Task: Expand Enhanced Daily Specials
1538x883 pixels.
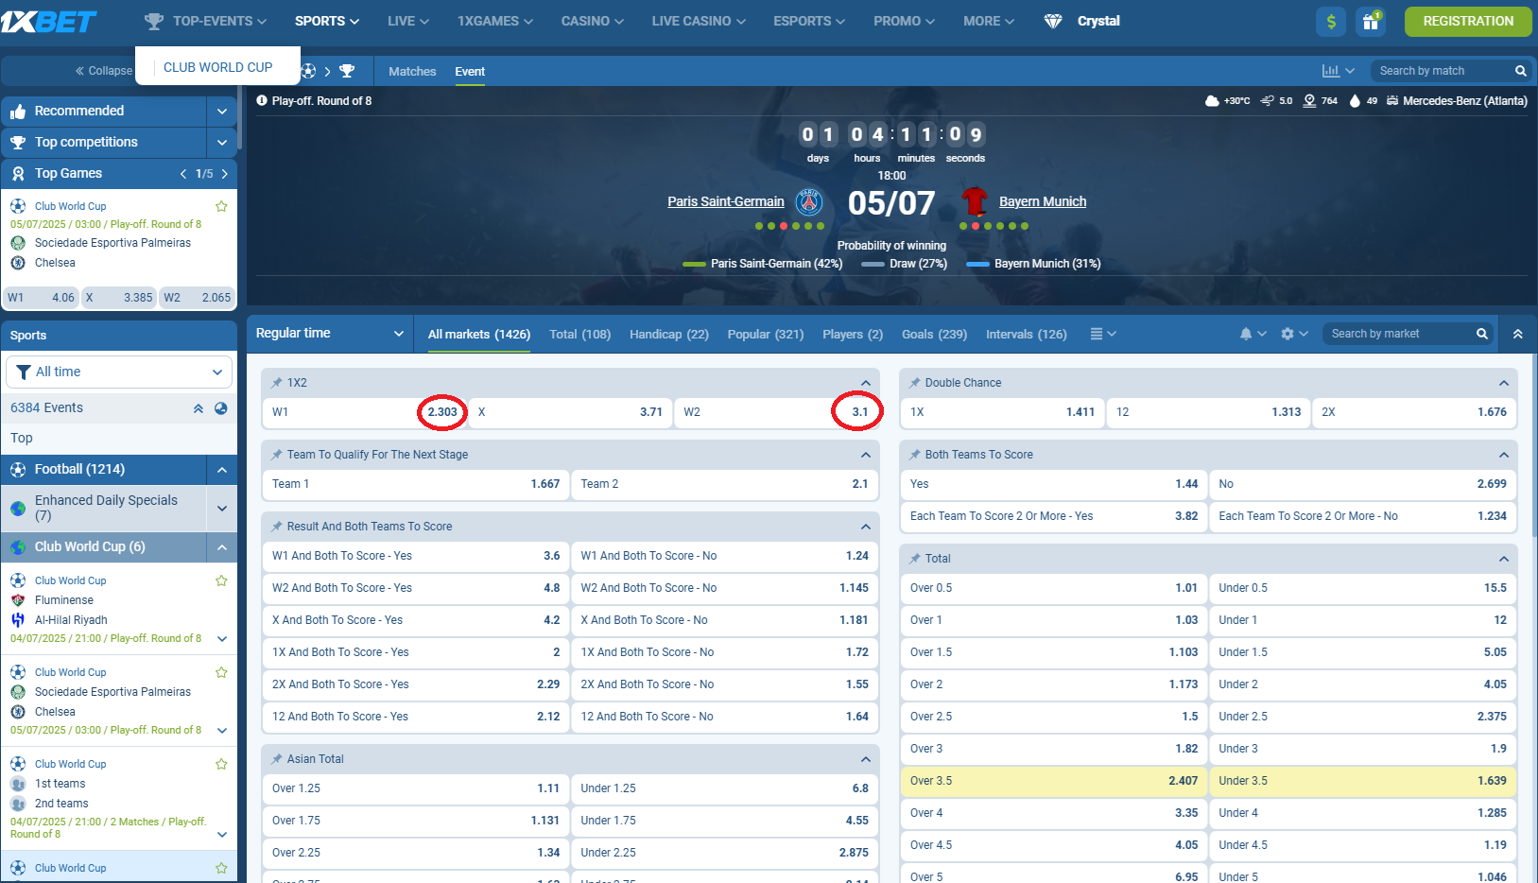Action: coord(221,508)
